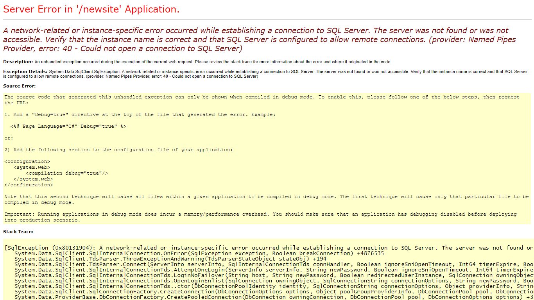The width and height of the screenshot is (534, 300).
Task: Click the 'Add a "Debug=true" directive' line
Action: [140, 114]
